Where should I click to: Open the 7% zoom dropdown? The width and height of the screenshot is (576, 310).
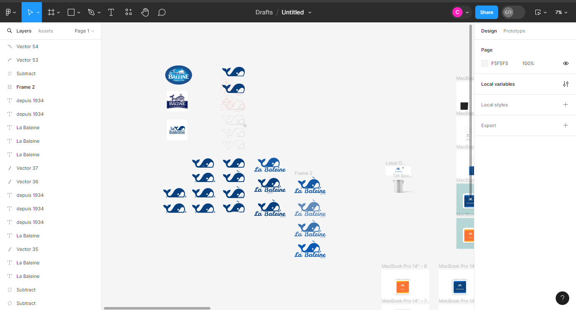point(561,12)
